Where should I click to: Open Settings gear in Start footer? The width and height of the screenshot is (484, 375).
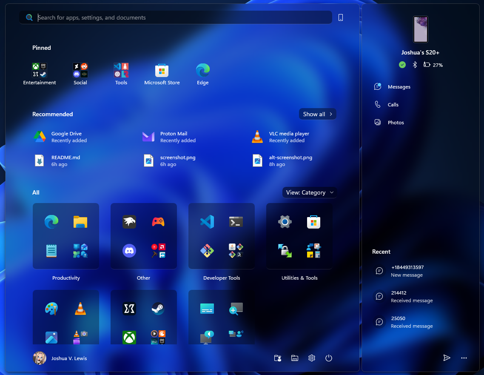pos(312,358)
